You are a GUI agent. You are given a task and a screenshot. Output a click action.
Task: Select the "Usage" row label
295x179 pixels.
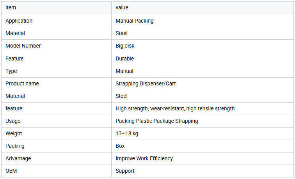13,121
